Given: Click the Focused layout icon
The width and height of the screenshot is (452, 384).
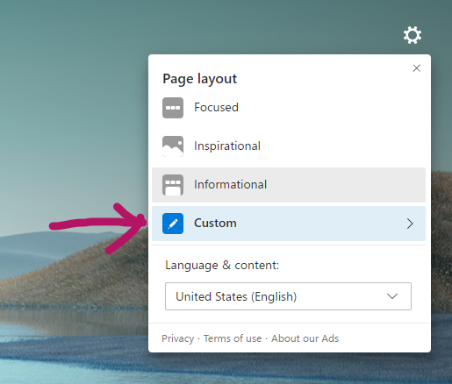Looking at the screenshot, I should (x=173, y=108).
